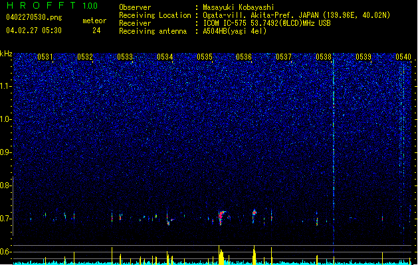
Task: Click the HROFFT 1.0.0 title text
Action: click(x=52, y=5)
